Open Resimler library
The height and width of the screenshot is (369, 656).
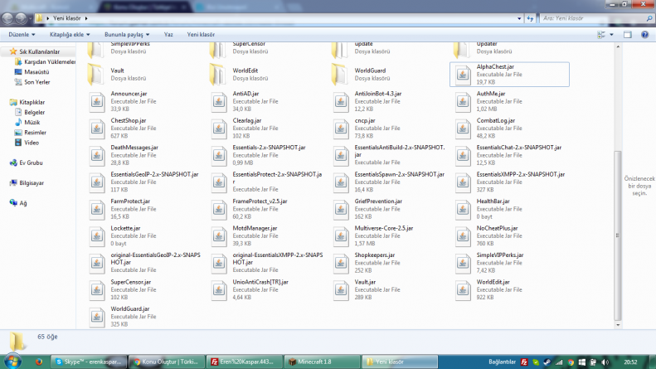pos(35,132)
